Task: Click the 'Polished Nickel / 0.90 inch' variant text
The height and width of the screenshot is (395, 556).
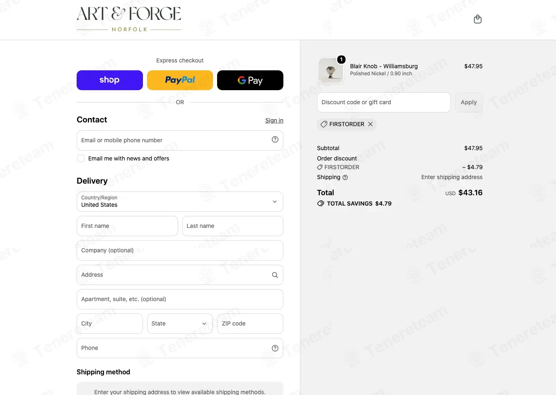Action: coord(381,74)
